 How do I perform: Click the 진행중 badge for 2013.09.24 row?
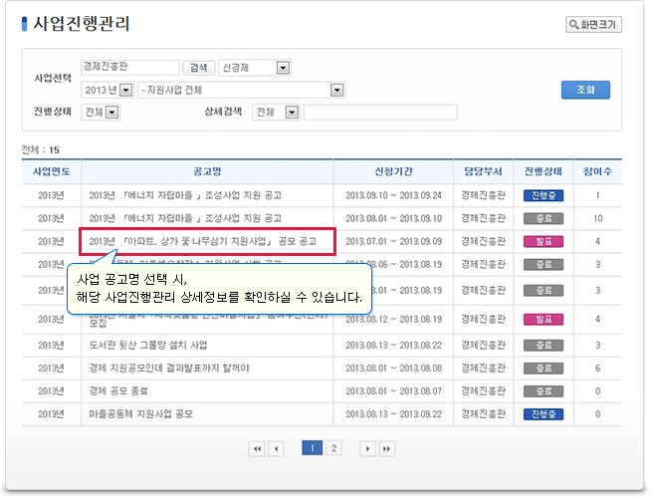click(x=543, y=195)
